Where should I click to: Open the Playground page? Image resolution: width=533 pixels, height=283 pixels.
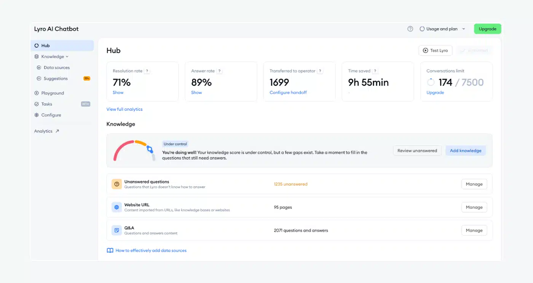(x=53, y=93)
